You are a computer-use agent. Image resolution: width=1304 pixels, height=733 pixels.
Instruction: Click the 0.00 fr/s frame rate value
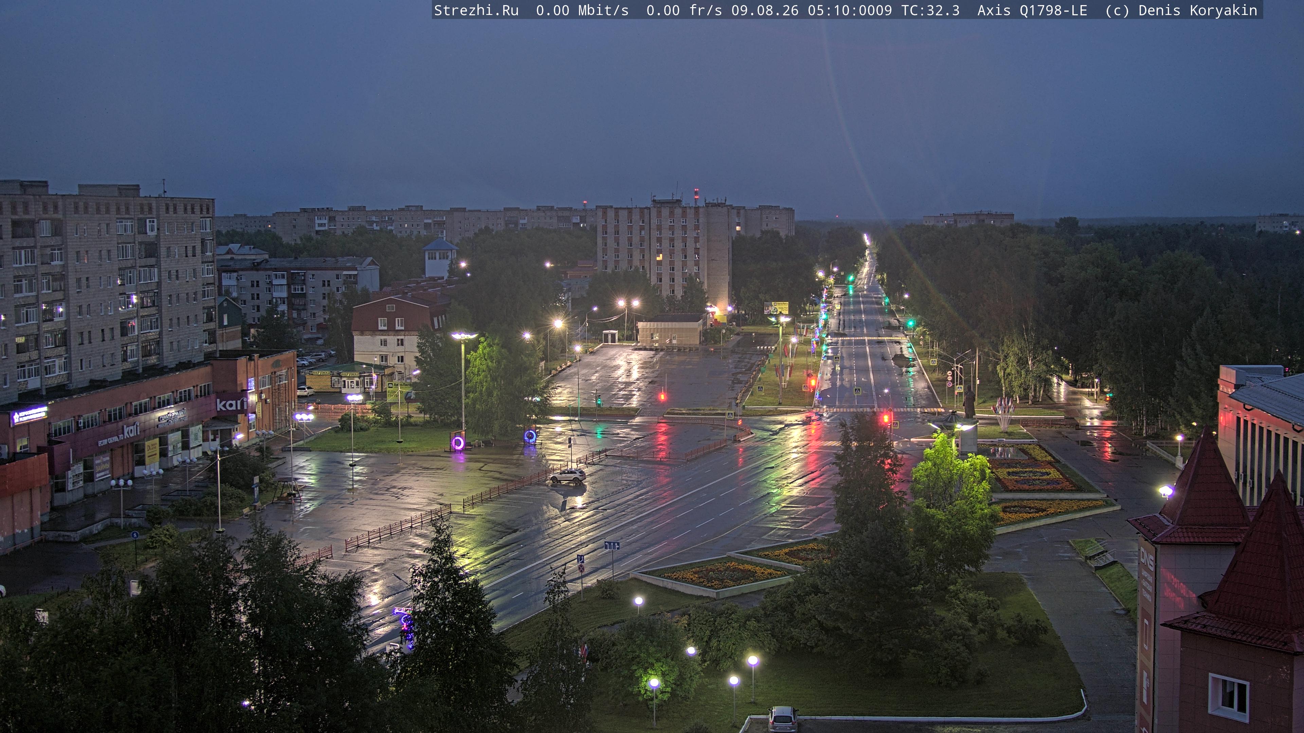[x=684, y=11]
